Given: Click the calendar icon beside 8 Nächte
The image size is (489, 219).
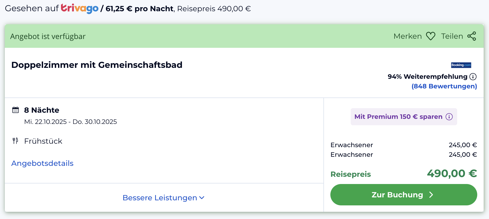Looking at the screenshot, I should tap(16, 110).
